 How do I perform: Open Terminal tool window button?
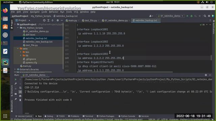pos(88,116)
